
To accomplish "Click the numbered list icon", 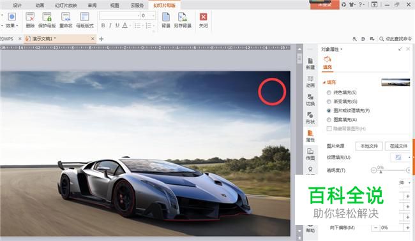I will point(148,26).
